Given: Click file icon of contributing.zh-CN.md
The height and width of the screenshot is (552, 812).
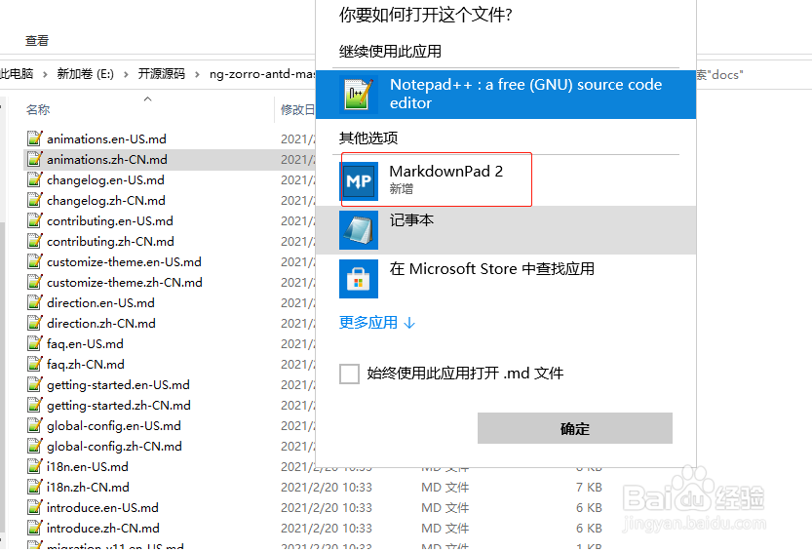Looking at the screenshot, I should tap(35, 241).
